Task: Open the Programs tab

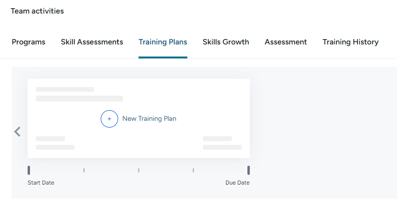Action: tap(29, 42)
